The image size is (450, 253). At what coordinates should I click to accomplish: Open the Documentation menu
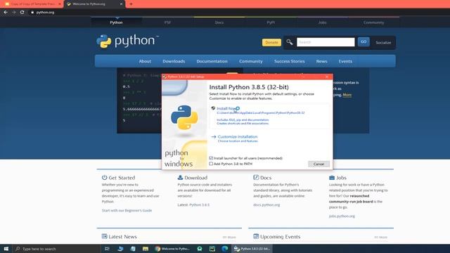click(212, 61)
